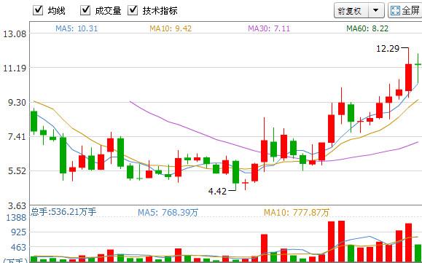Click the 925 volume axis label
Image resolution: width=422 pixels, height=263 pixels.
19,232
